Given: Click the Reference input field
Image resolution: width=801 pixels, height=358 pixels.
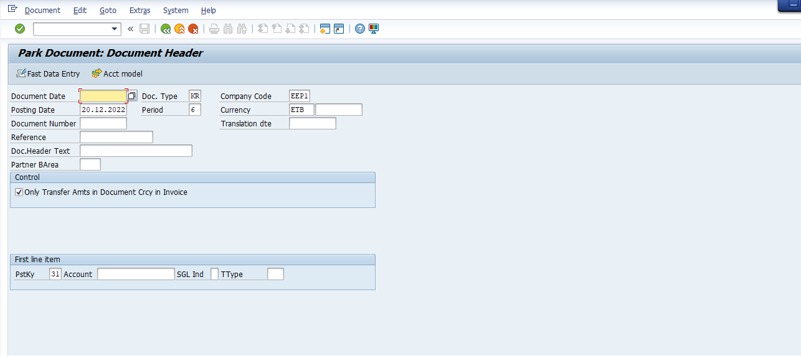Looking at the screenshot, I should 116,137.
